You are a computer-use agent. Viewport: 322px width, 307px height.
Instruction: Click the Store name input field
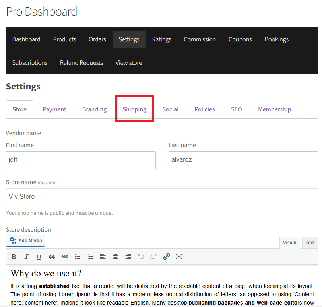(x=162, y=197)
